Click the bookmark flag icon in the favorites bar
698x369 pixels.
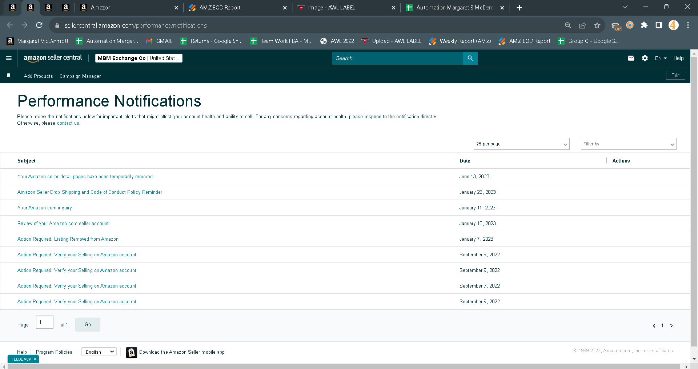pyautogui.click(x=9, y=75)
